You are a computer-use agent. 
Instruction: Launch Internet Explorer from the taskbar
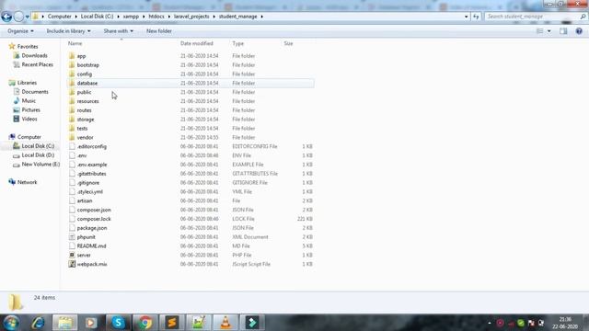click(39, 323)
